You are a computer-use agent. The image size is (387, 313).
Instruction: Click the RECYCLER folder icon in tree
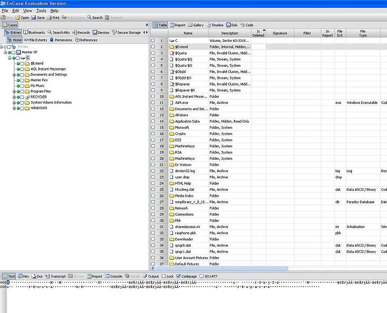[27, 97]
